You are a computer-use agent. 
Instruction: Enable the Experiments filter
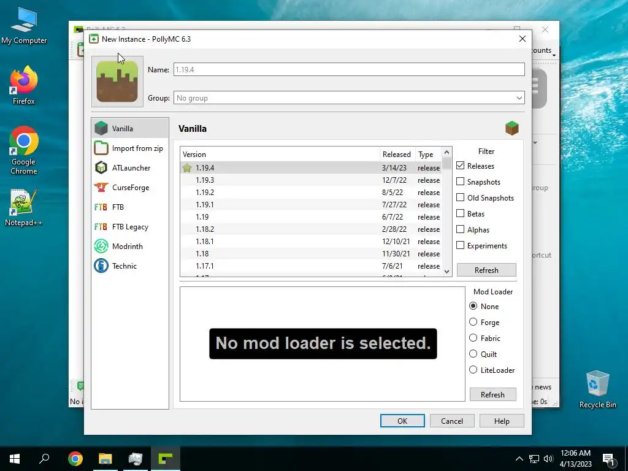point(461,245)
